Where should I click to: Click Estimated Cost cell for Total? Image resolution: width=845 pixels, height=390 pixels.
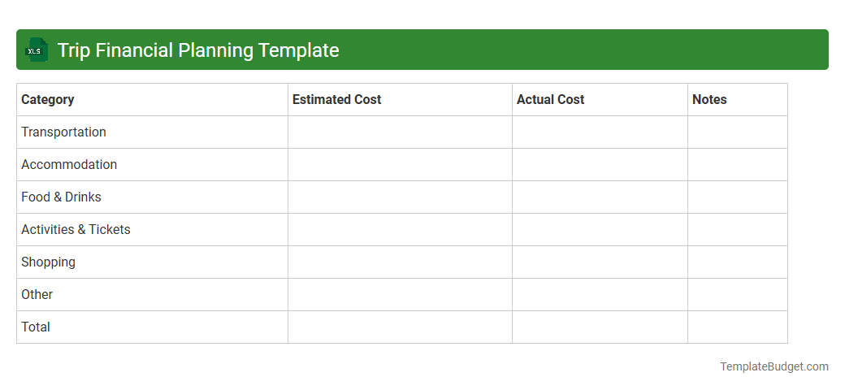(x=400, y=327)
